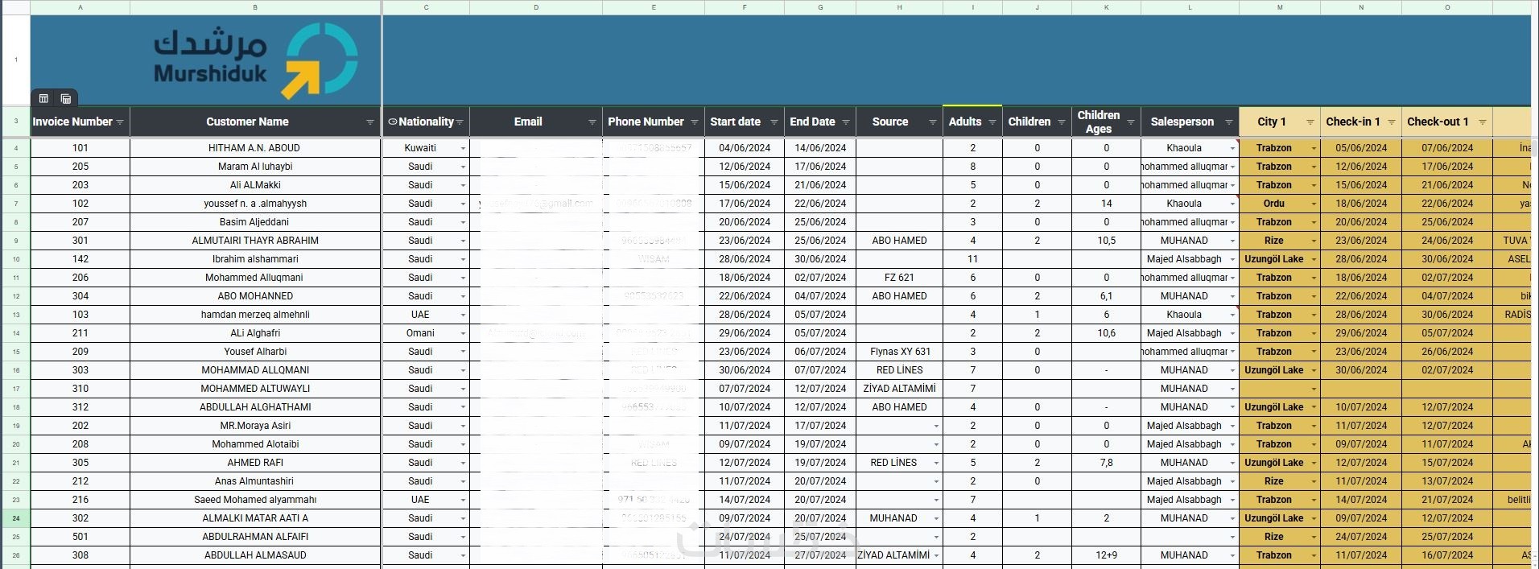
Task: Open Salesperson dropdown in ALMUTAIRI THAYR ABRAHIM row
Action: point(1232,241)
